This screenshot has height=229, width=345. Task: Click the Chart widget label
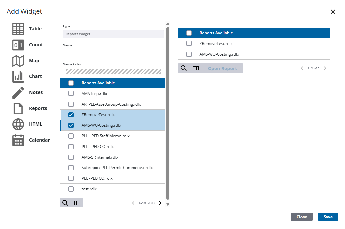[x=35, y=76]
